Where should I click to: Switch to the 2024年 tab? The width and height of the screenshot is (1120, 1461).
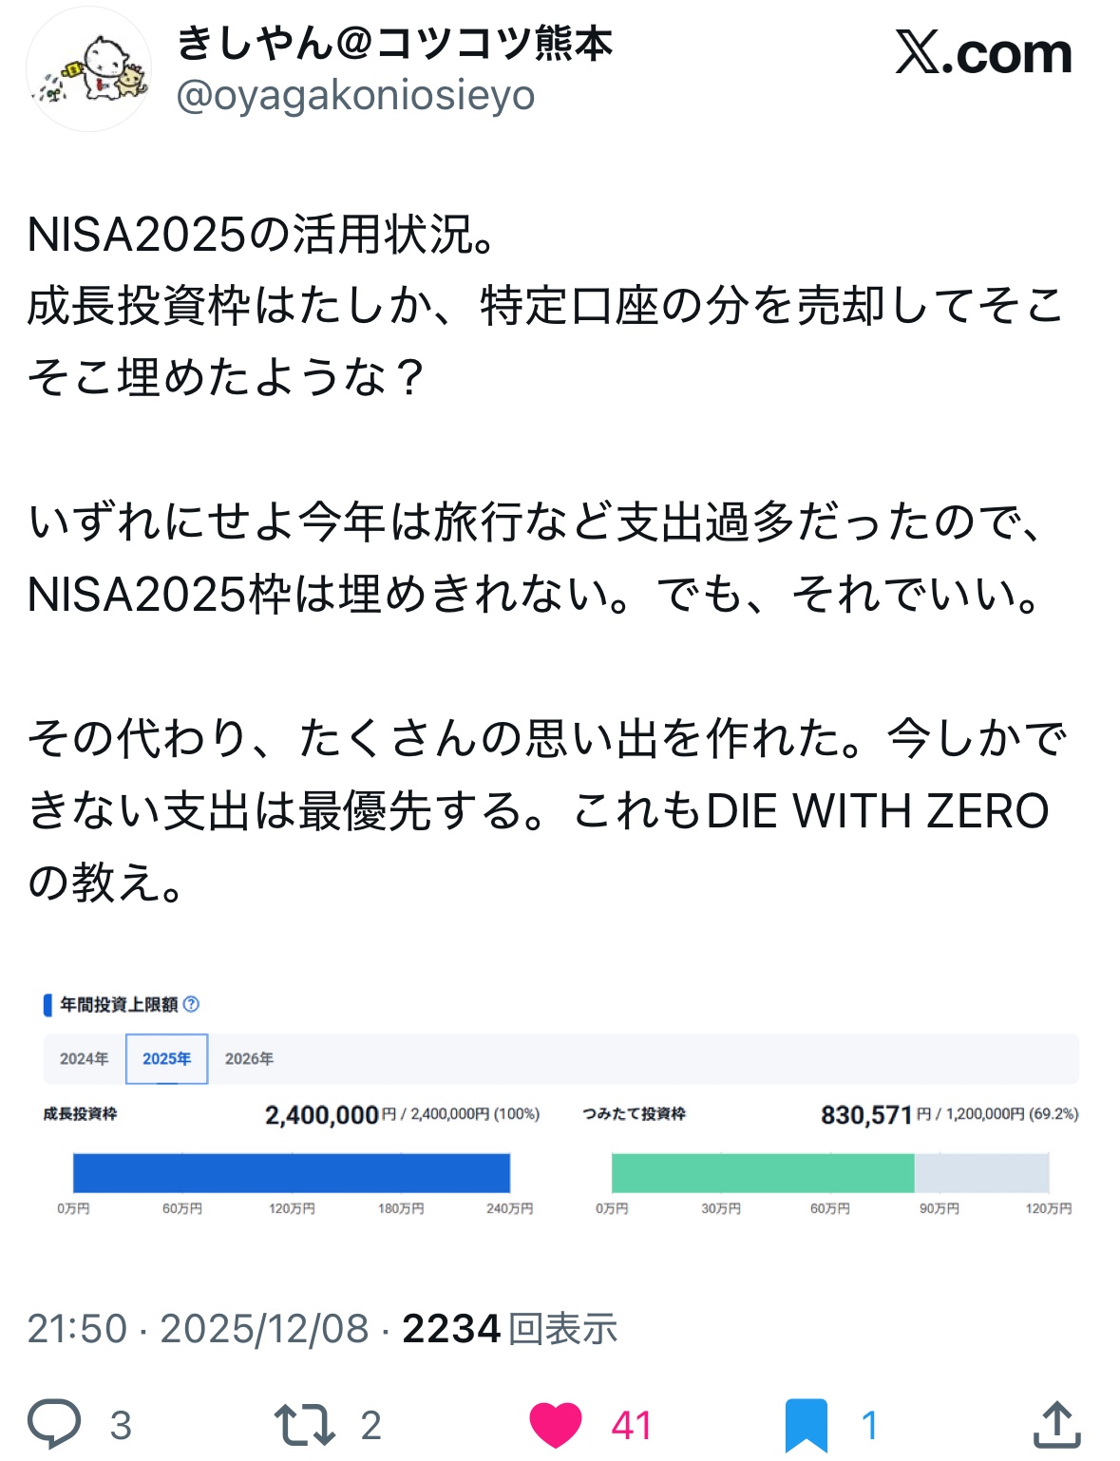tap(84, 1058)
